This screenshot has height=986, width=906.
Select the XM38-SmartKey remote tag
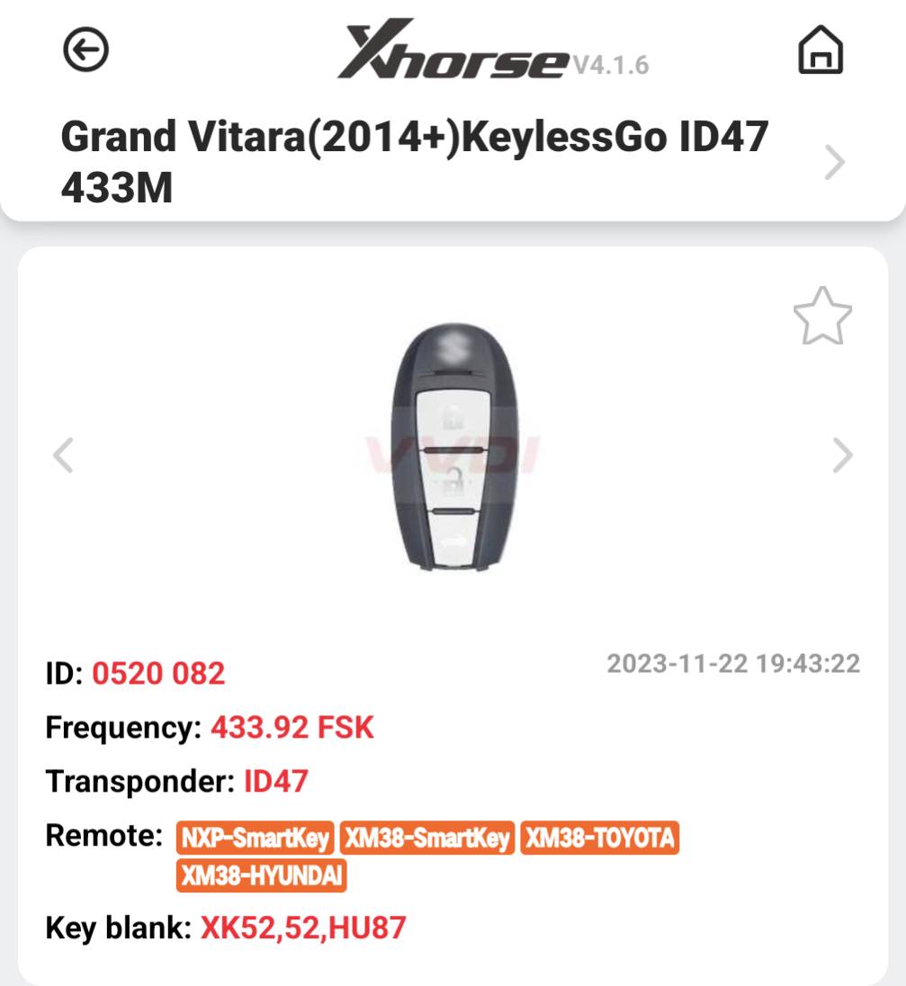pyautogui.click(x=427, y=838)
